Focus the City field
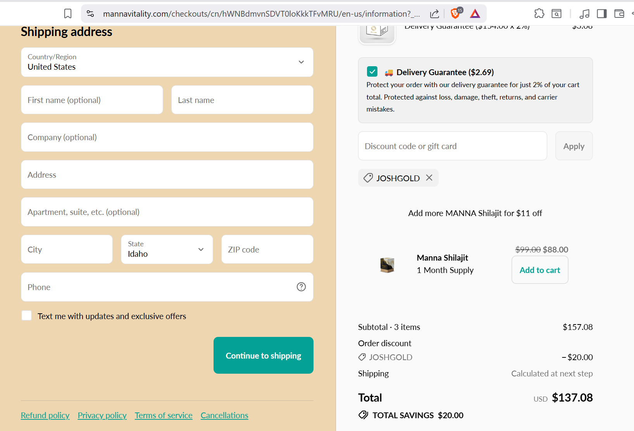 pyautogui.click(x=67, y=249)
